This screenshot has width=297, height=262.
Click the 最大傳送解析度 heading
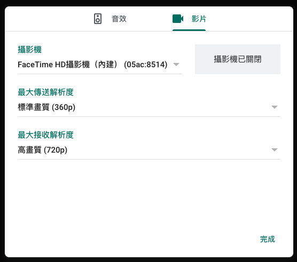45,92
